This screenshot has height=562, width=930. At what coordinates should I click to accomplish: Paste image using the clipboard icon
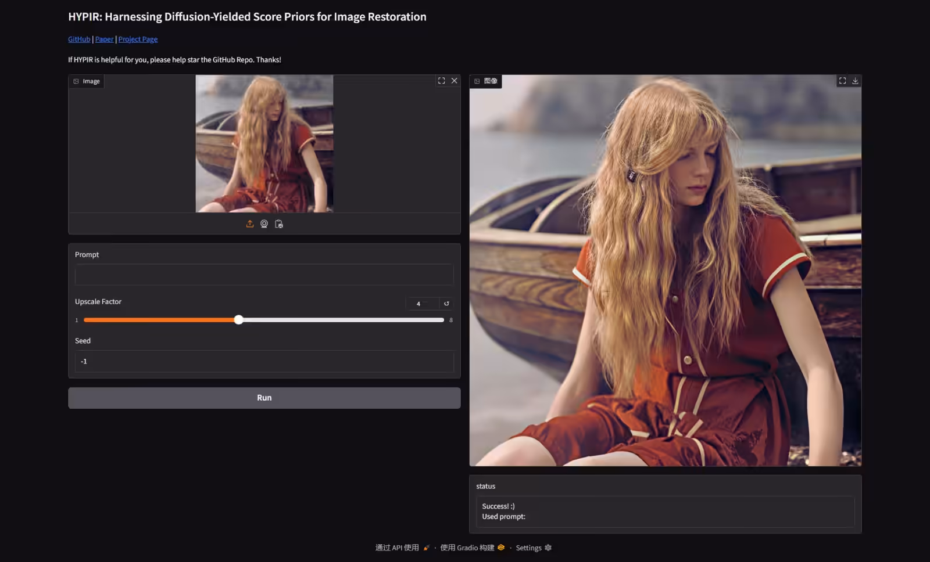click(x=279, y=224)
